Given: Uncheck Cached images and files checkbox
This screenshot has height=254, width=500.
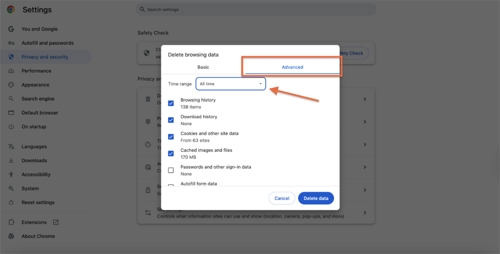Looking at the screenshot, I should [171, 153].
